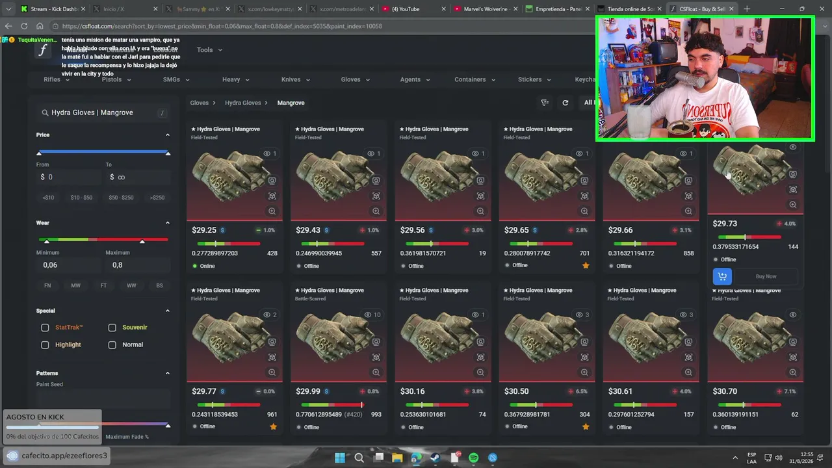832x468 pixels.
Task: Enable the Souvenir checkbox
Action: (x=112, y=328)
